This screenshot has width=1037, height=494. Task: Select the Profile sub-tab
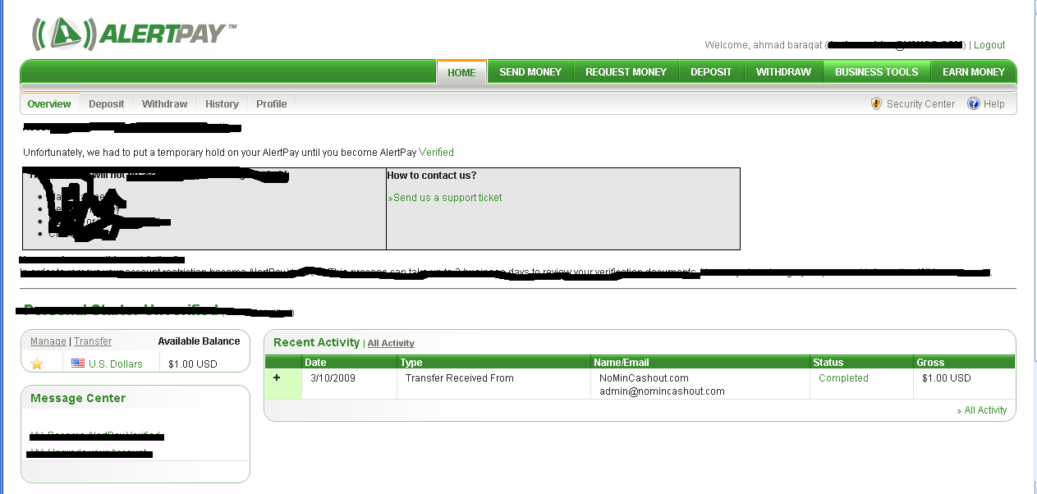(x=271, y=104)
